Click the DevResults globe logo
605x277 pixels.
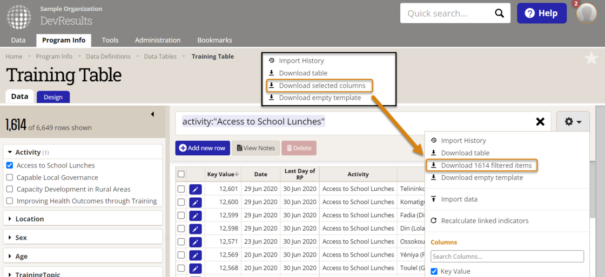coord(19,17)
